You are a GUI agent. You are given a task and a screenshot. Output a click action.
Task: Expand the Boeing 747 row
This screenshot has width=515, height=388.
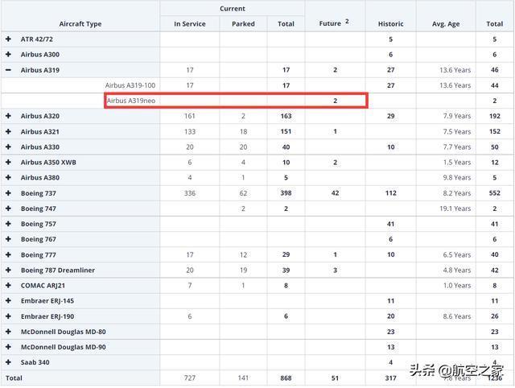(x=9, y=208)
